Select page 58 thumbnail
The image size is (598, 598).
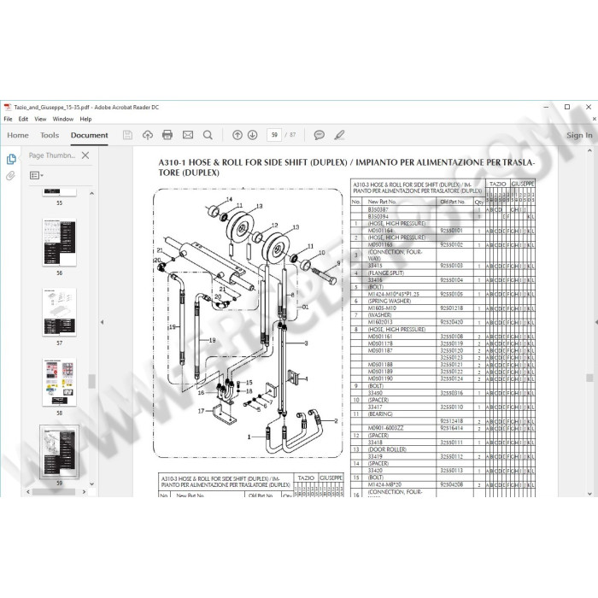pyautogui.click(x=59, y=382)
